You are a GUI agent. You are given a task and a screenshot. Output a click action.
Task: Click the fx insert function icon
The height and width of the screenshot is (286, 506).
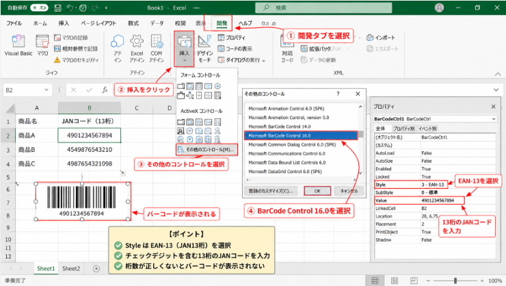point(105,90)
